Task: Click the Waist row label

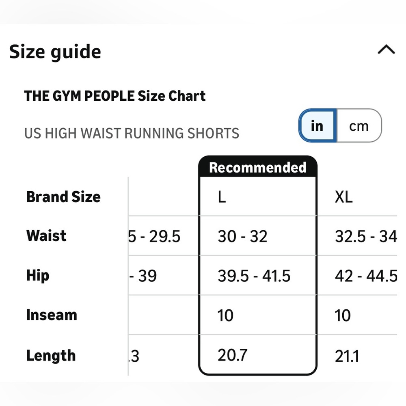Action: [x=46, y=235]
